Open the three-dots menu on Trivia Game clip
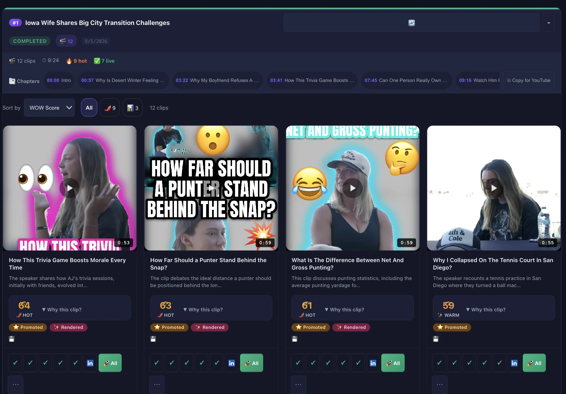 (x=16, y=385)
